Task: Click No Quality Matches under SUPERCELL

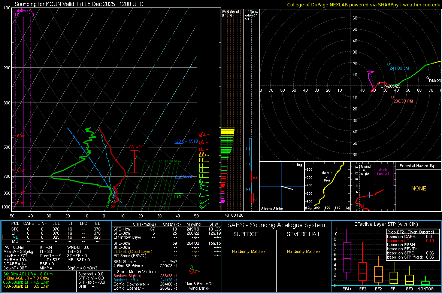Action: pos(249,251)
